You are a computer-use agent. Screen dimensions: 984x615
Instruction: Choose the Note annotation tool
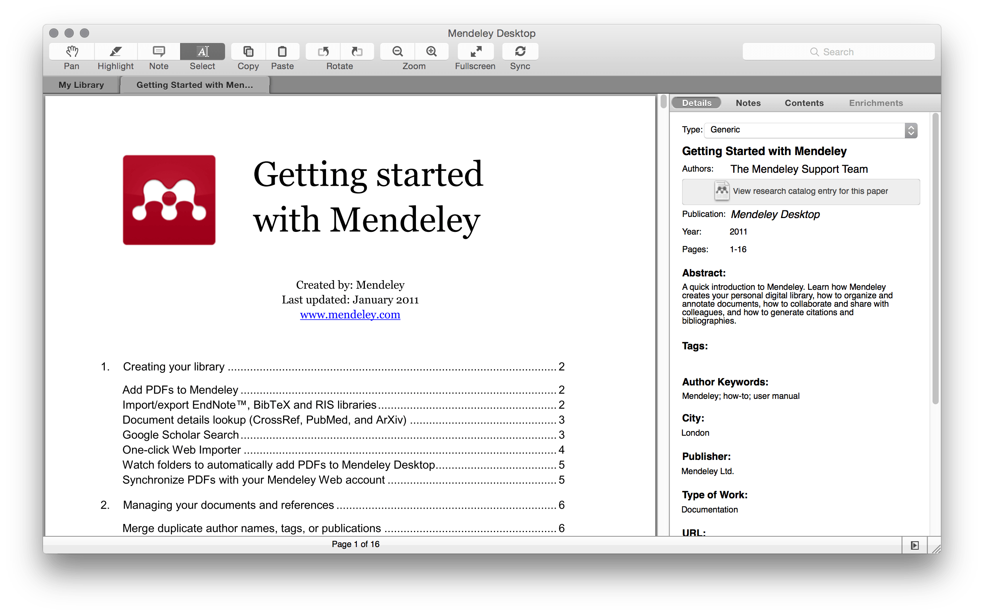pos(159,52)
